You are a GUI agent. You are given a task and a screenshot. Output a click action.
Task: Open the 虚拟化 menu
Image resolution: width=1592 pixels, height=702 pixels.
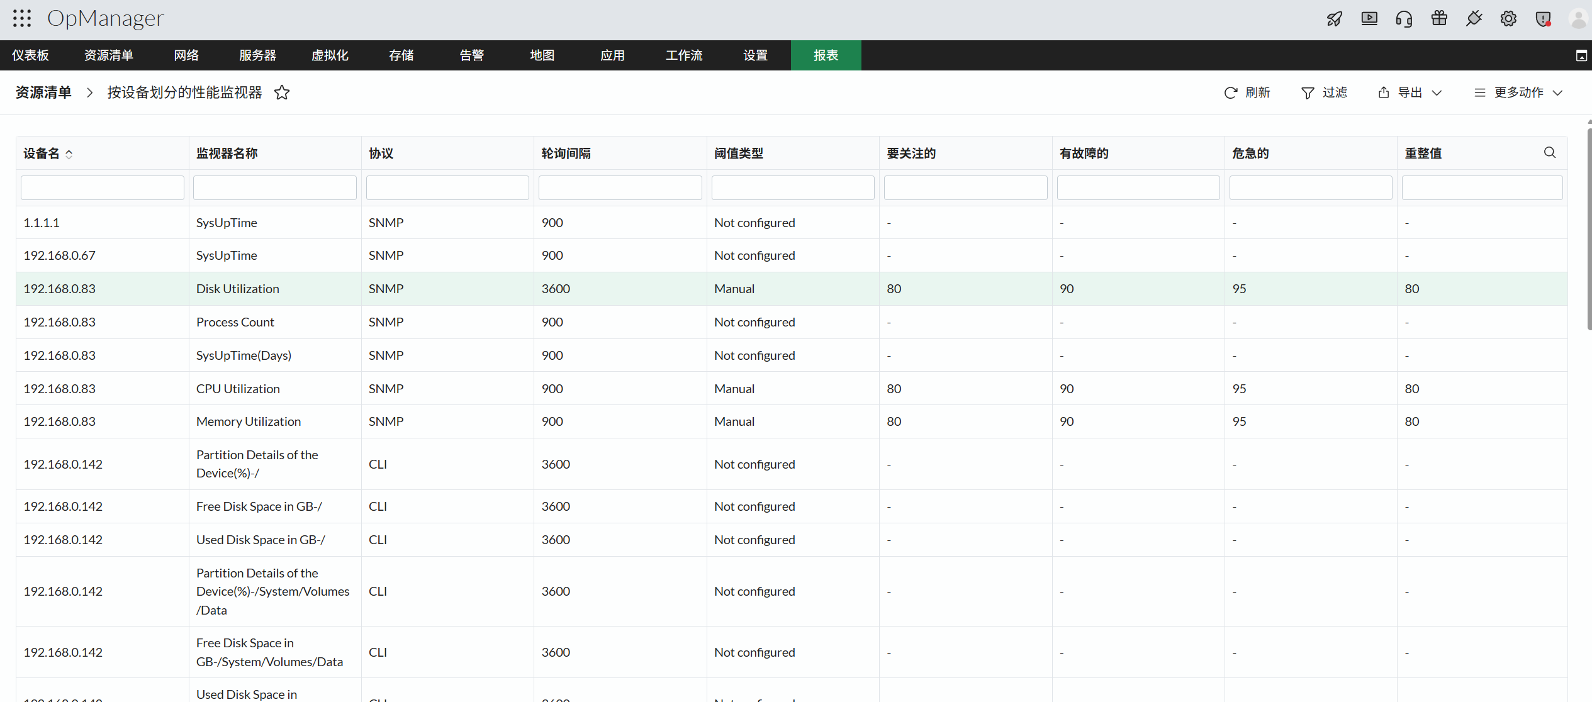[330, 55]
